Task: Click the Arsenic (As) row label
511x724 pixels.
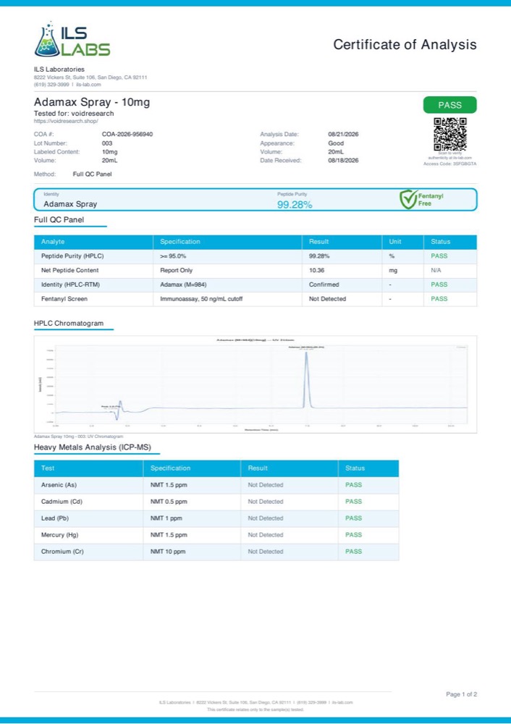Action: pyautogui.click(x=59, y=485)
